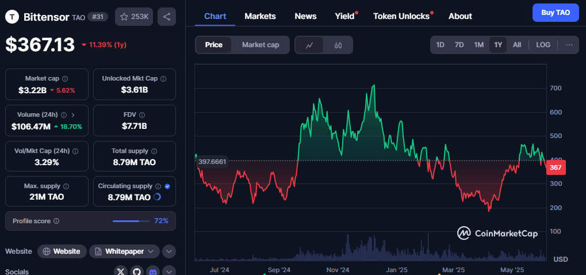Add Bittensor to watchlist with star button
The image size is (586, 275).
134,17
